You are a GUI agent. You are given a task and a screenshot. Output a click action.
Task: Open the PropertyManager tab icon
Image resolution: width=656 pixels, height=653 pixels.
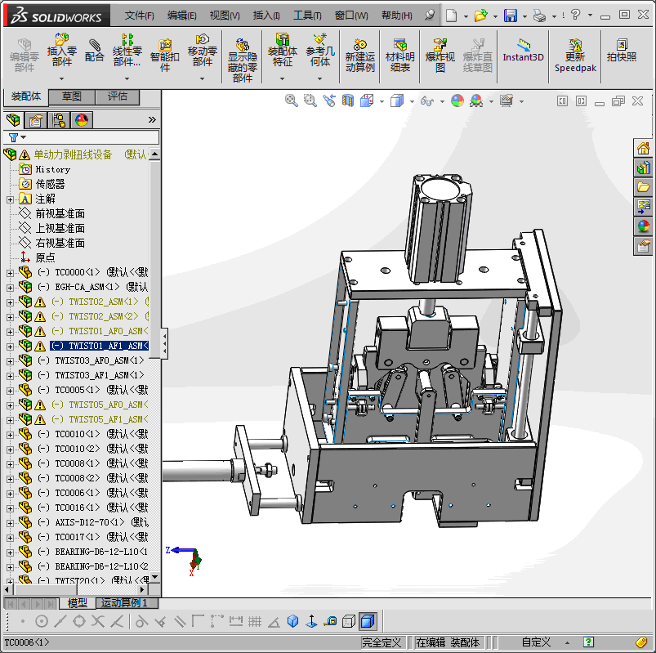(36, 120)
